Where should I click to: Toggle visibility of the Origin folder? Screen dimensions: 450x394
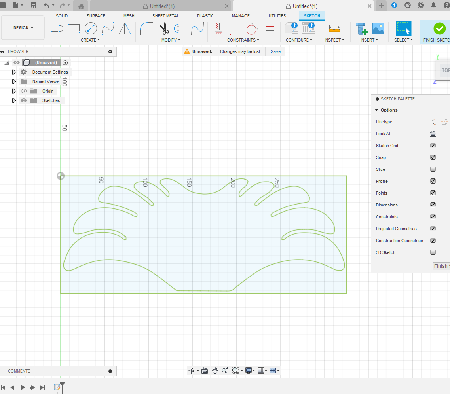[23, 91]
